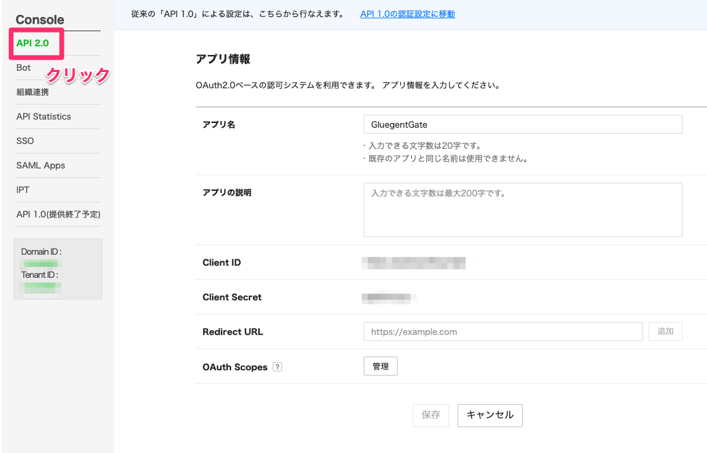This screenshot has width=707, height=453.
Task: Open the IPT sidebar entry
Action: pos(22,189)
